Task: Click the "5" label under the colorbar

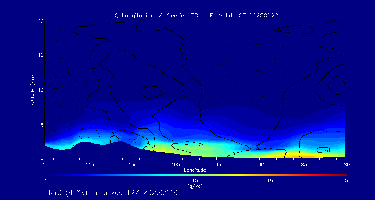Action: tap(120, 181)
